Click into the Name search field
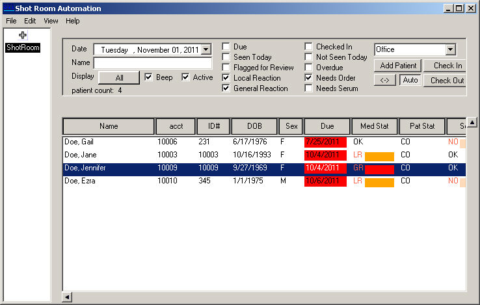Screen dimensions: 480x305 152,63
